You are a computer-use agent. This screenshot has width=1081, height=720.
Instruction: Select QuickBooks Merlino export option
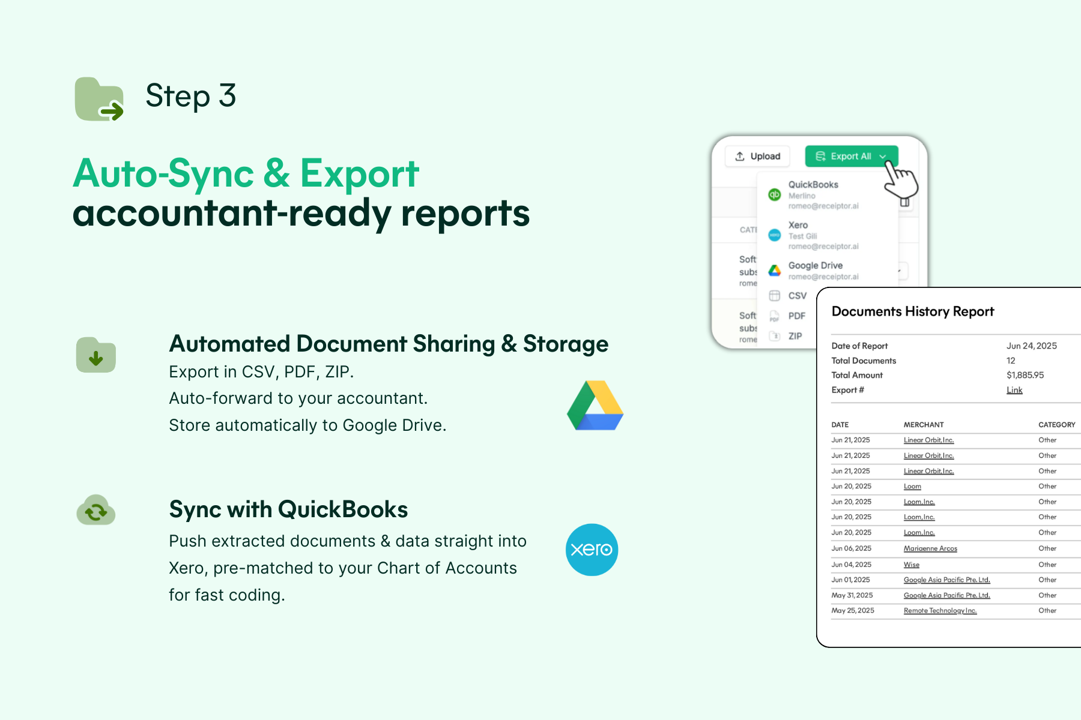[813, 194]
